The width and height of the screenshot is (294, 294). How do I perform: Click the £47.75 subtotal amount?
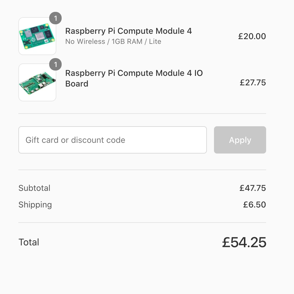click(x=253, y=188)
